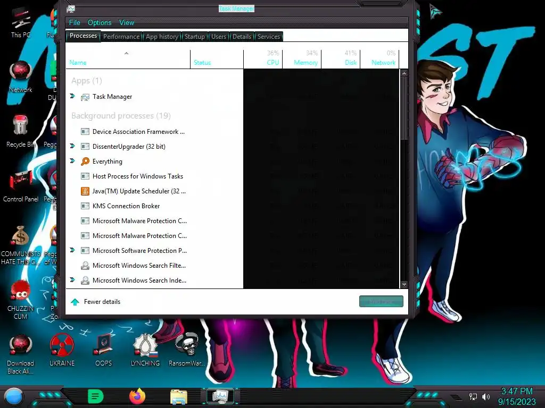This screenshot has width=545, height=408.
Task: Sort by the Memory column header
Action: click(302, 59)
